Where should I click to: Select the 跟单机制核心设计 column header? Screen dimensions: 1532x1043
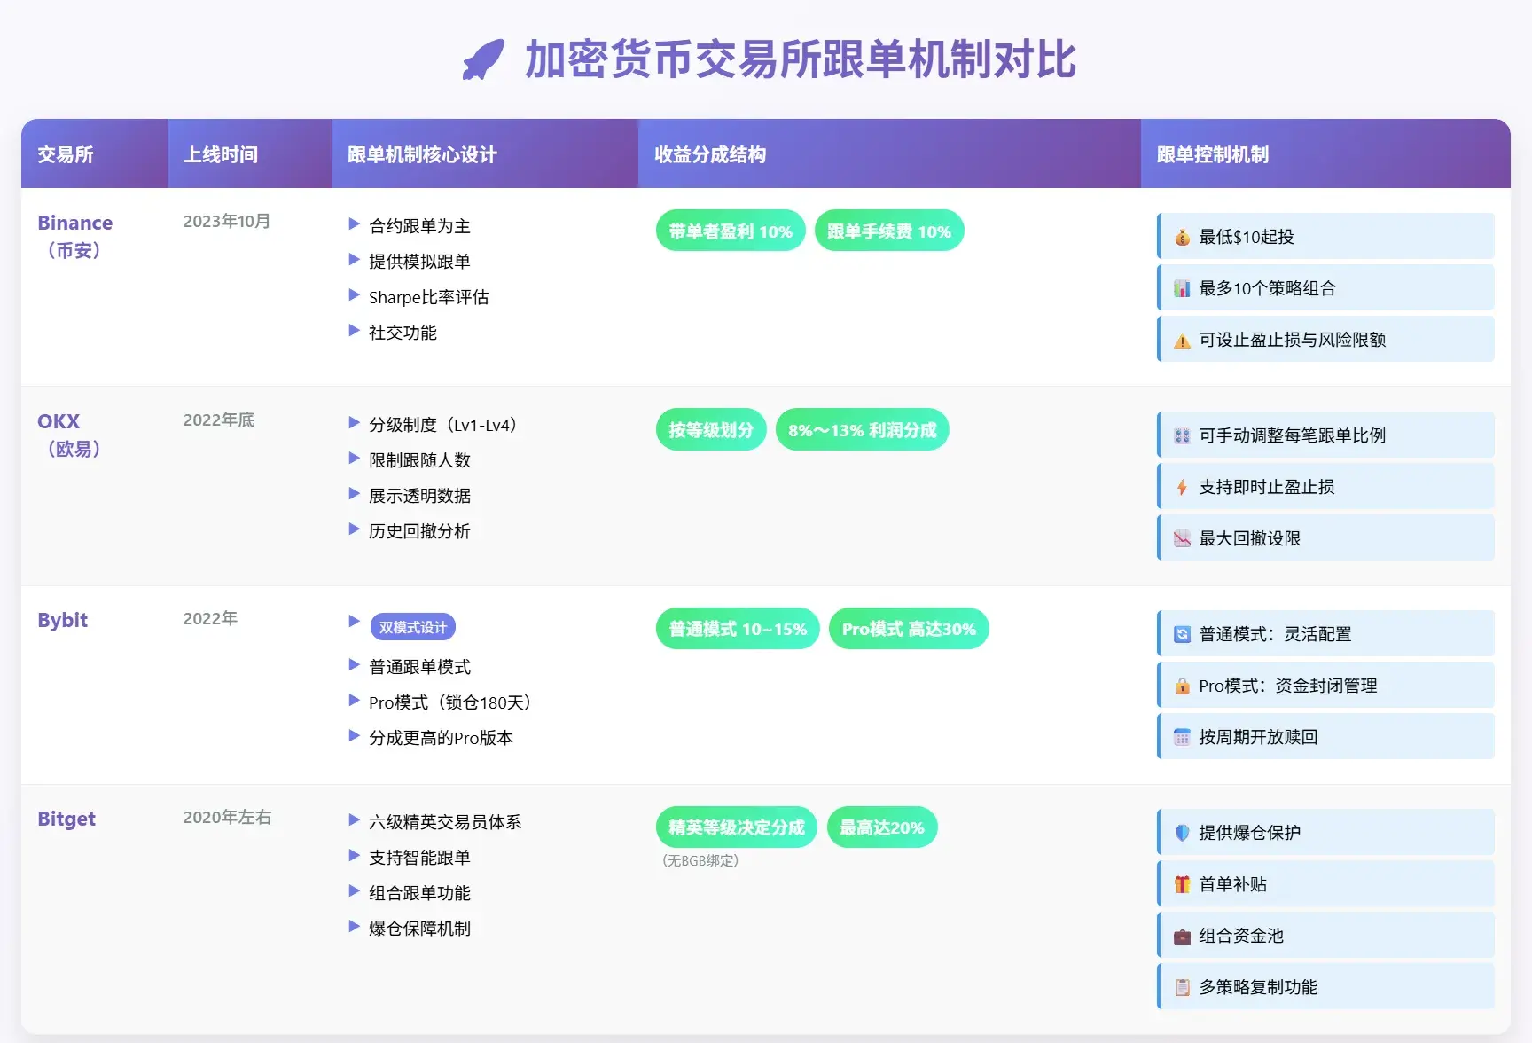pyautogui.click(x=485, y=153)
